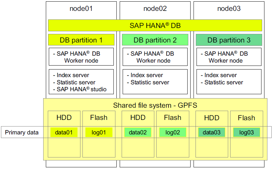Pick the data03 block
The width and height of the screenshot is (274, 169).
[212, 132]
